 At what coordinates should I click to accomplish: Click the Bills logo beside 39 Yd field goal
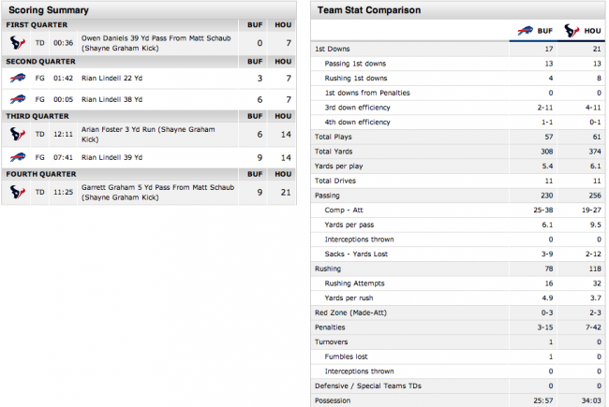(18, 157)
